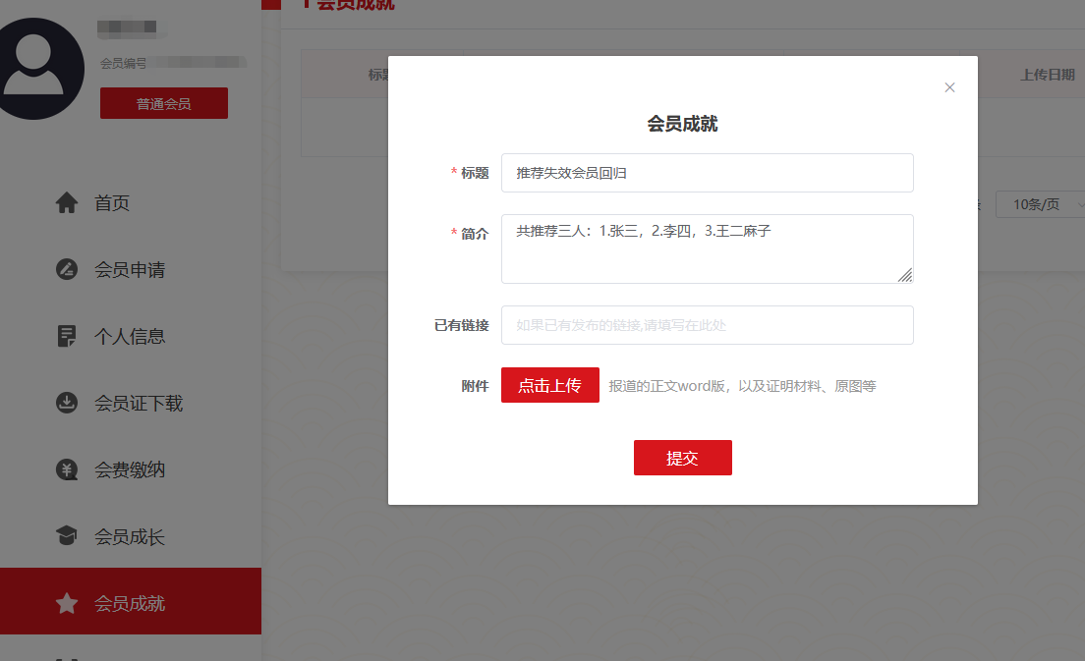
Task: Click the 点击上传 upload button
Action: click(550, 385)
